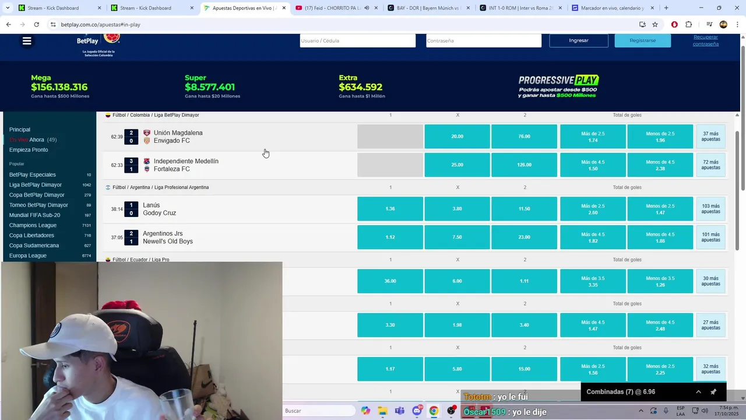Viewport: 746px width, 420px height.
Task: Click the address bar URL
Action: click(x=100, y=24)
